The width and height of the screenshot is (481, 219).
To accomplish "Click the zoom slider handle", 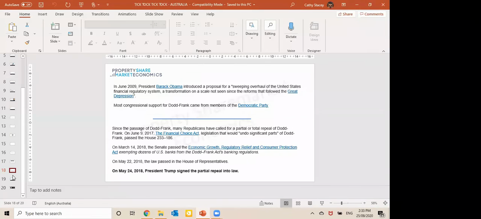I will [342, 203].
